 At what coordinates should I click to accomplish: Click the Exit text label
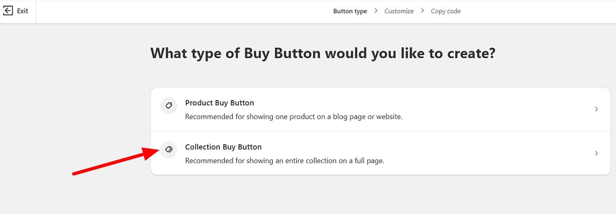[x=22, y=11]
